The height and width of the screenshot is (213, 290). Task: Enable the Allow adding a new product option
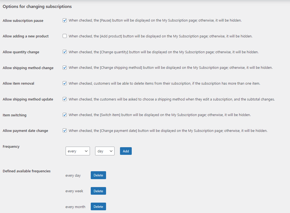coord(65,36)
